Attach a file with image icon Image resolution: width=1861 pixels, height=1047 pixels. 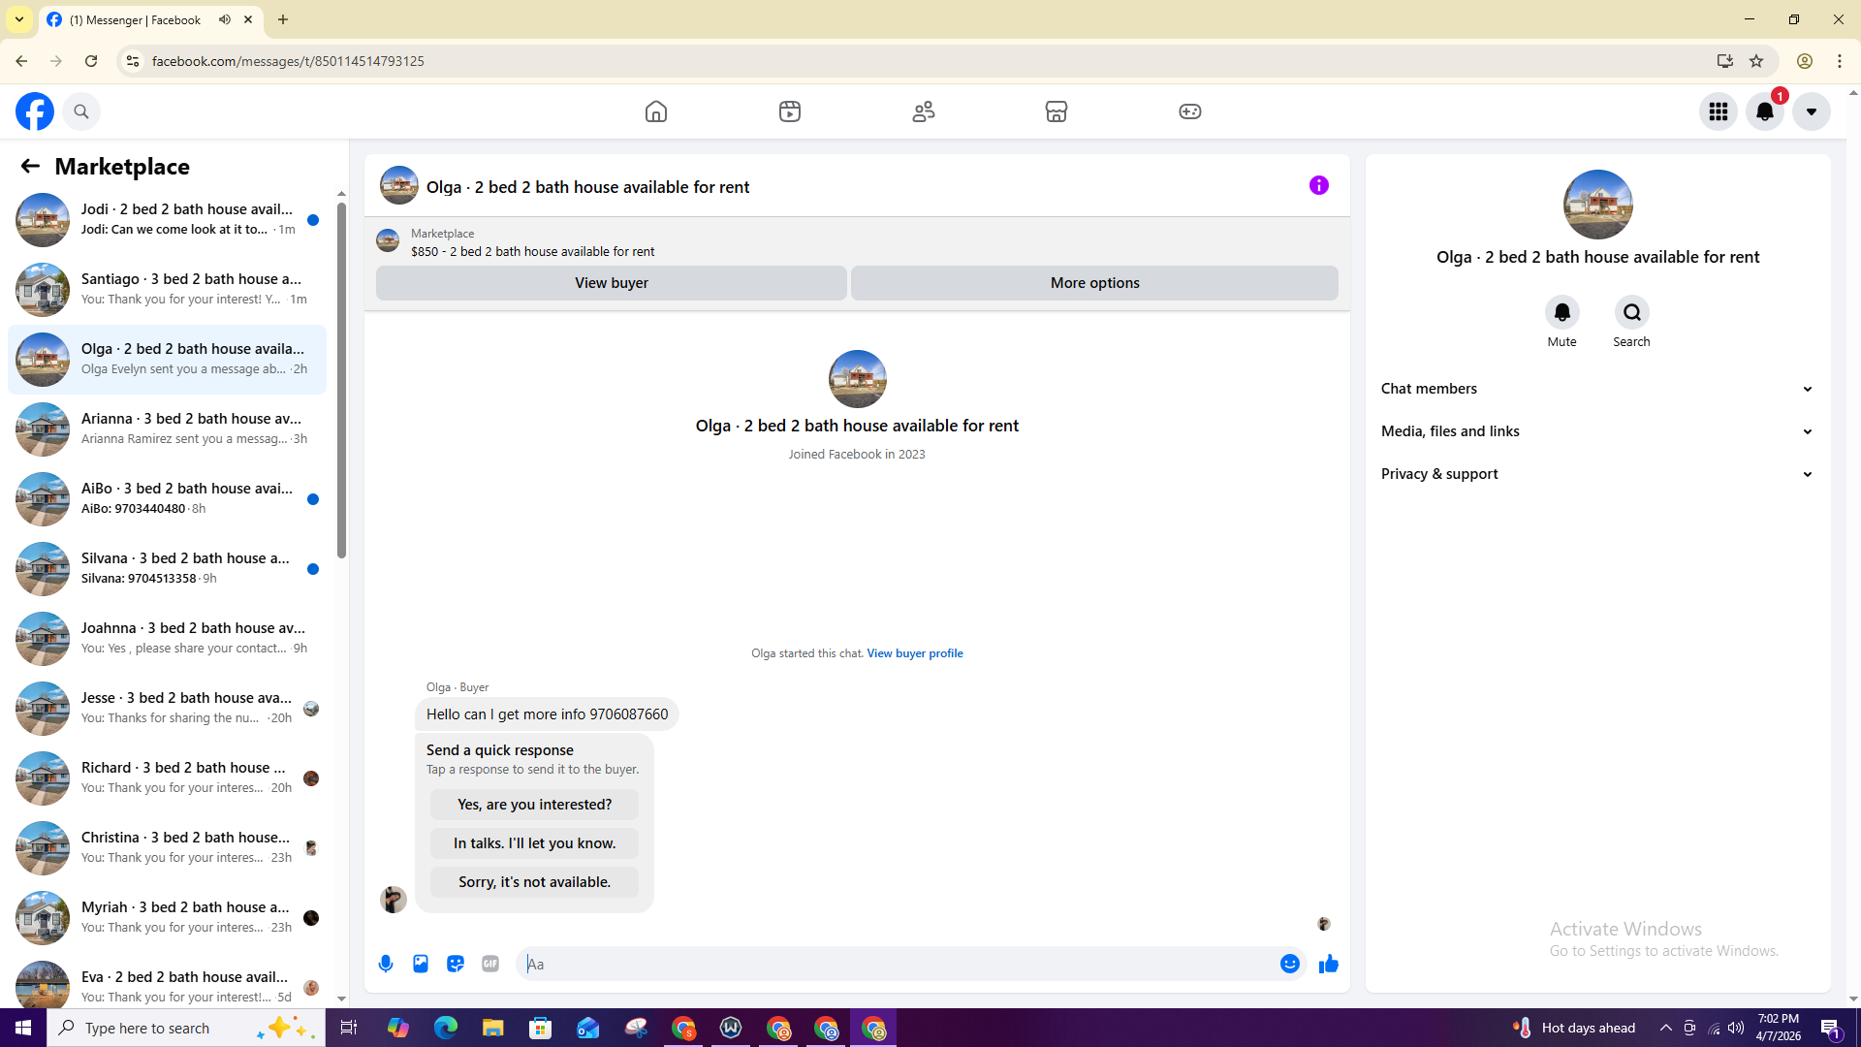click(x=421, y=964)
